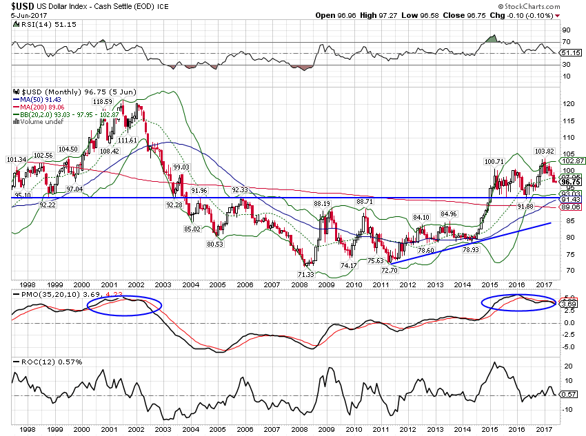
Task: Click the 92.22 low price label
Action: (x=48, y=205)
